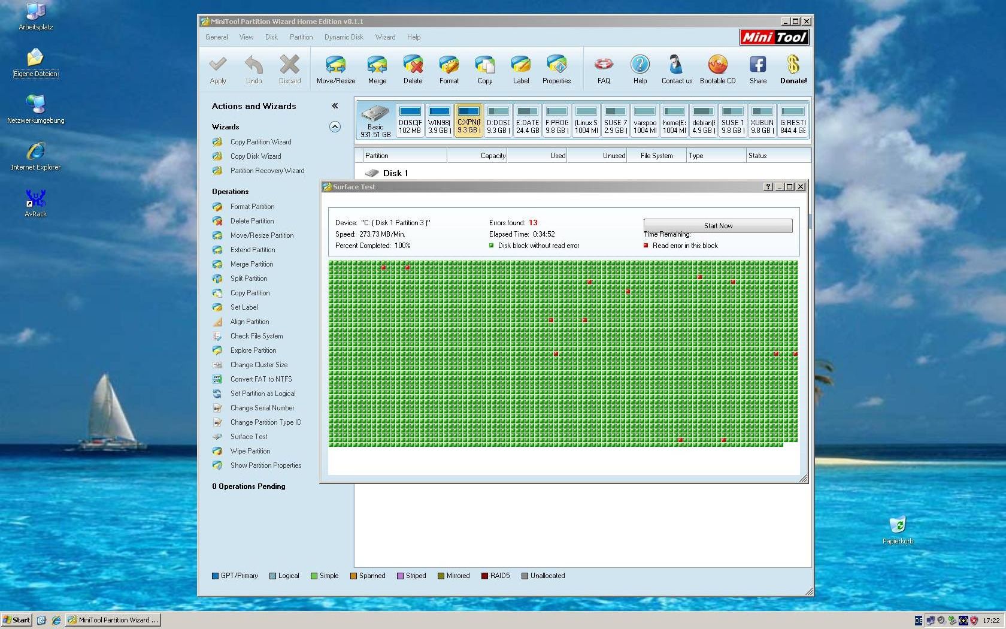The width and height of the screenshot is (1006, 629).
Task: Select the Papierkorb recycle bin icon
Action: (x=898, y=530)
